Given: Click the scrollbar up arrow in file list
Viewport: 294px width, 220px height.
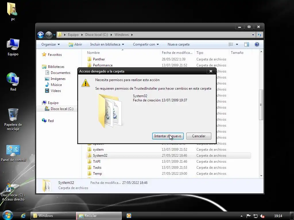Looking at the screenshot, I should (x=261, y=52).
